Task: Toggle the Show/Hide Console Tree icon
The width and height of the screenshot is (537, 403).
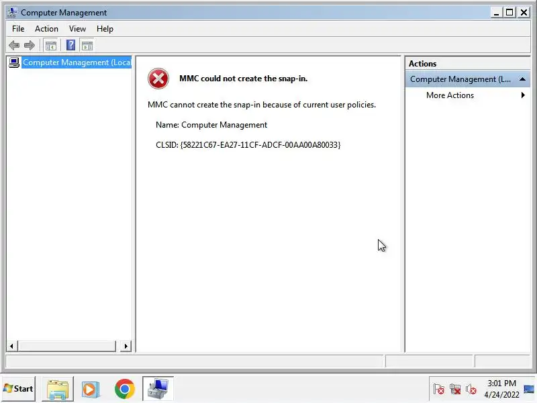Action: (x=51, y=45)
